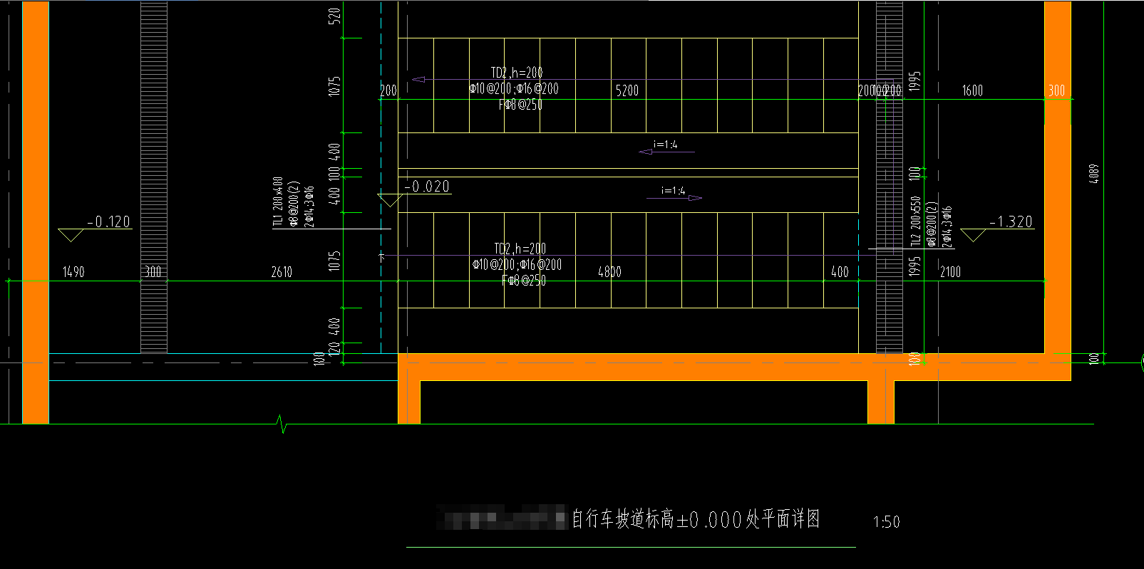Pick the FΦ8@250 text under lower TD2

[523, 281]
